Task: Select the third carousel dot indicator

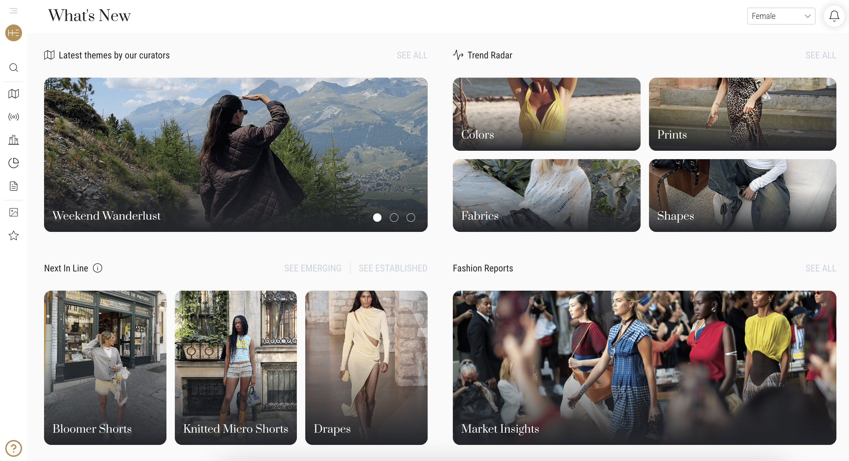Action: click(x=411, y=218)
